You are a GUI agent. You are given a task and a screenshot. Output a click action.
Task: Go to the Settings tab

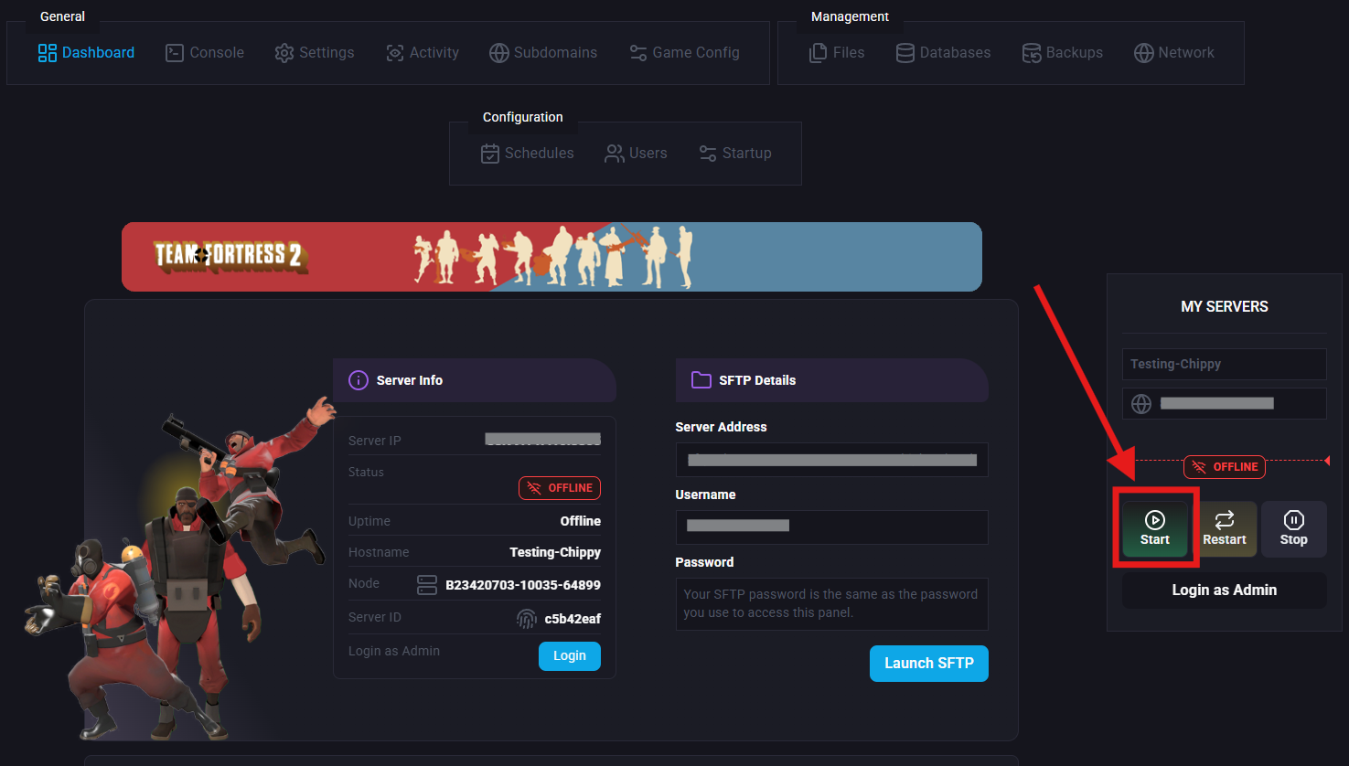(314, 53)
